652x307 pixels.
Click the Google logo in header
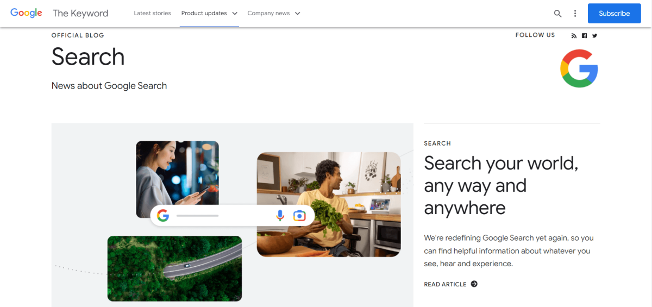point(26,13)
